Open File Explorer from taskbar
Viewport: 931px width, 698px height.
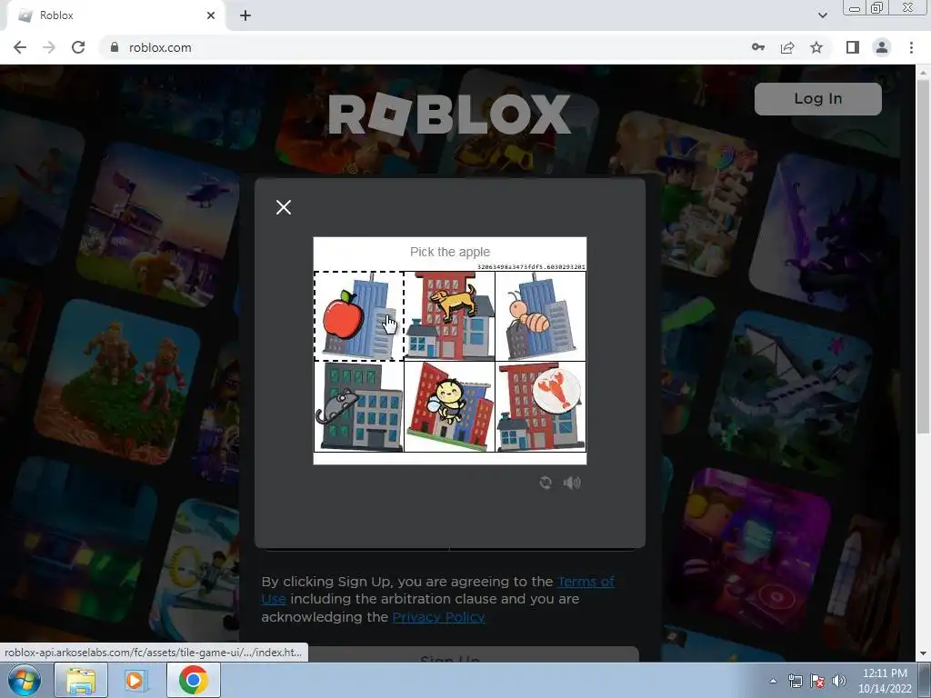[x=81, y=680]
